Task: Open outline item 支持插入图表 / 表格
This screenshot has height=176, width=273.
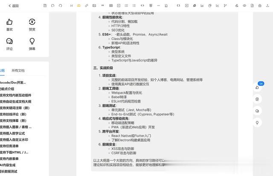Action: tap(16, 127)
